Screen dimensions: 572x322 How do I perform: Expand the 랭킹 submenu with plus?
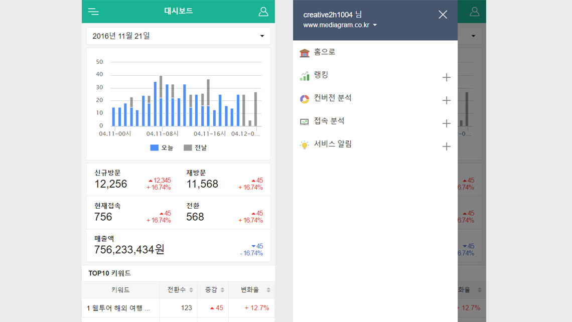446,77
